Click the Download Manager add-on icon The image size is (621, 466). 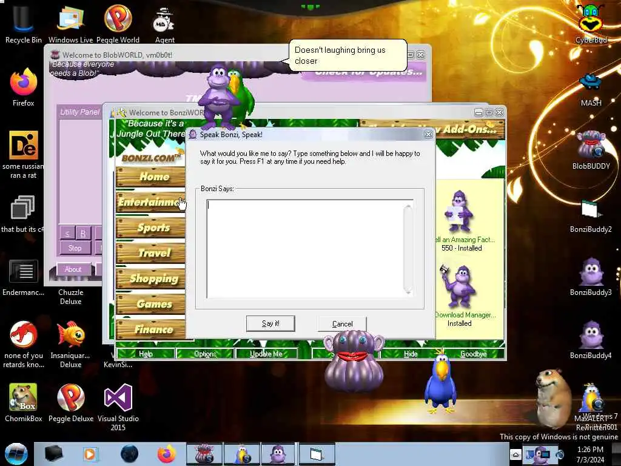tap(458, 286)
